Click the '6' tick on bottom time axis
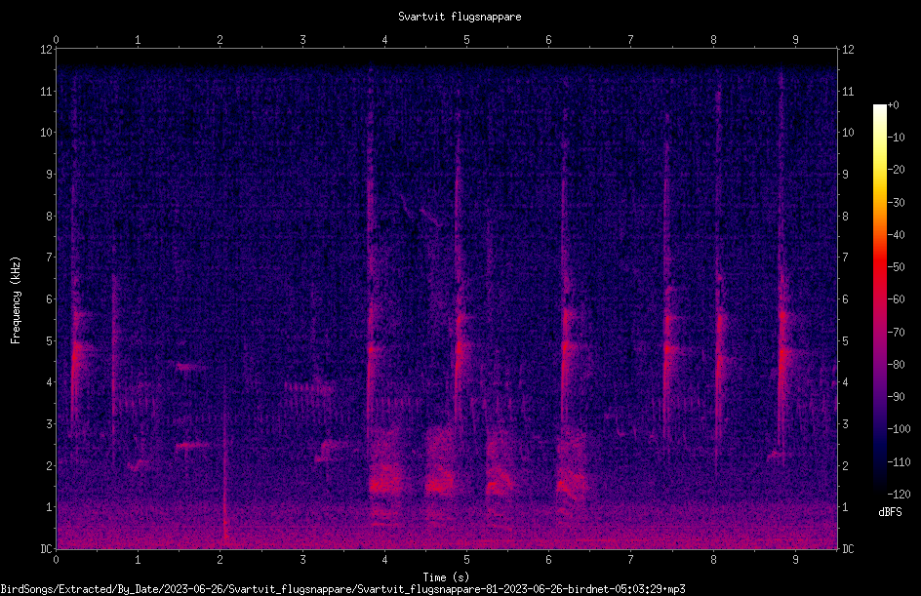The image size is (921, 596). click(548, 560)
